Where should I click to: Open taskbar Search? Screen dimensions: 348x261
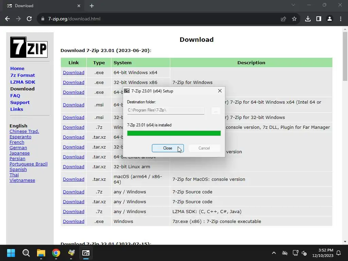(26, 253)
